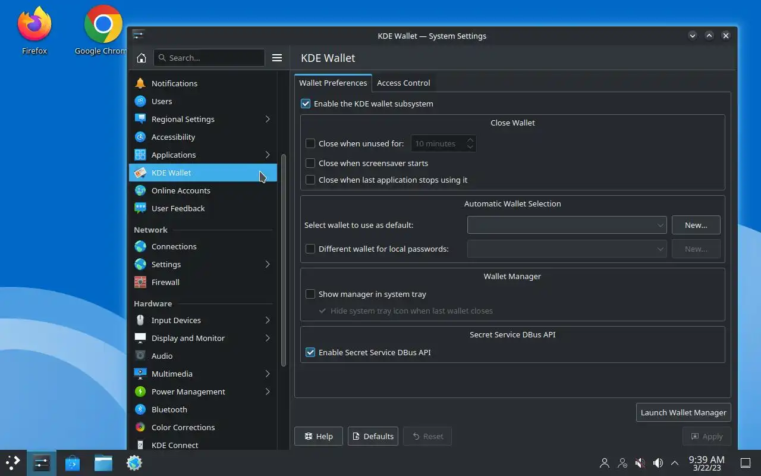Check Close when unused for option
761x476 pixels.
pos(310,143)
